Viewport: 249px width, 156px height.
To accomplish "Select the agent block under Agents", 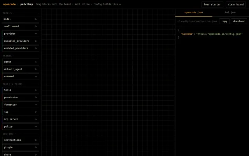I will [x=21, y=62].
